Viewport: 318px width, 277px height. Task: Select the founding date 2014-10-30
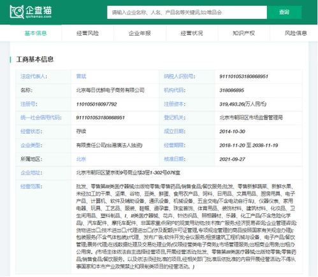coord(232,131)
